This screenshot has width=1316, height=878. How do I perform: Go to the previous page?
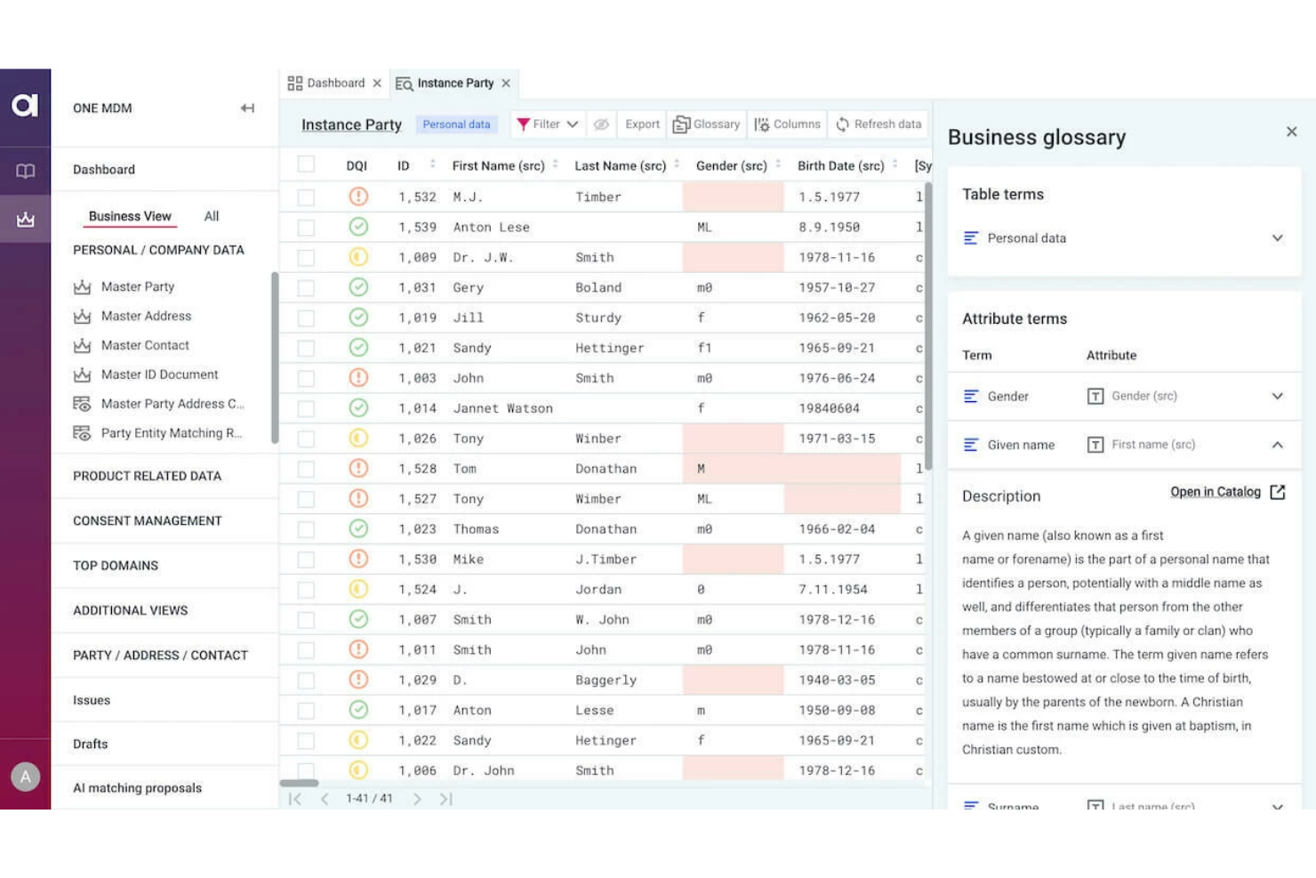click(x=325, y=799)
